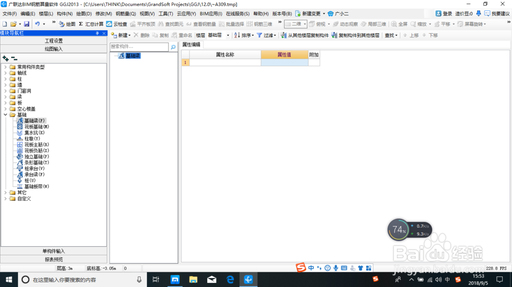Click 登录 to sign in
This screenshot has height=287, width=512.
tap(444, 14)
